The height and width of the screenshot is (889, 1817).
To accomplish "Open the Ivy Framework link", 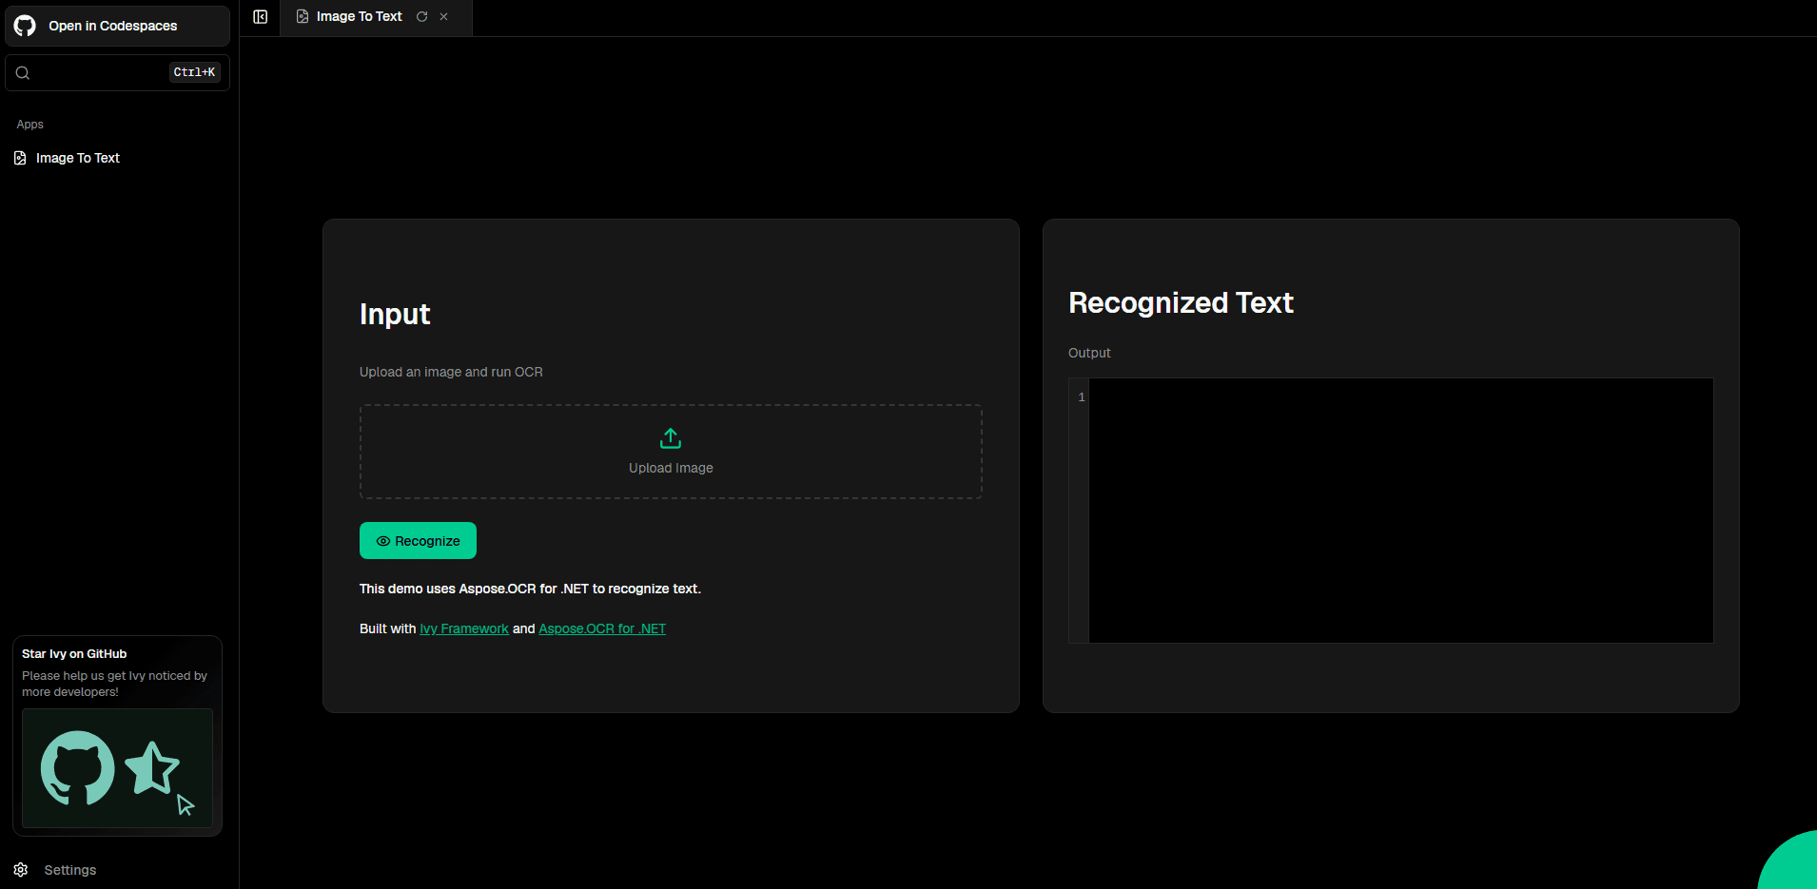I will point(463,628).
